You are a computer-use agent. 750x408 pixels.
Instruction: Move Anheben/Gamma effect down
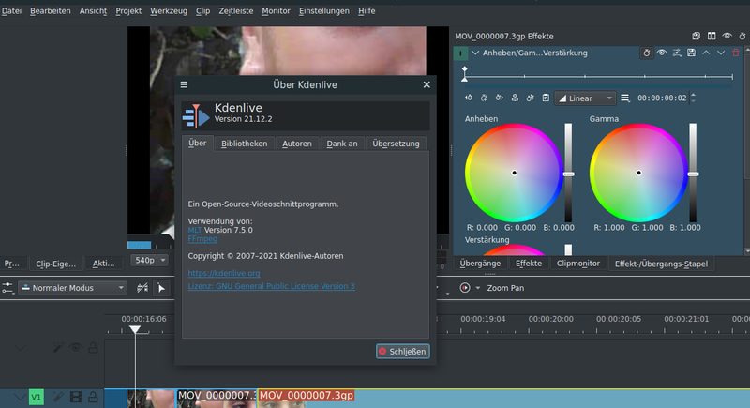[x=721, y=53]
